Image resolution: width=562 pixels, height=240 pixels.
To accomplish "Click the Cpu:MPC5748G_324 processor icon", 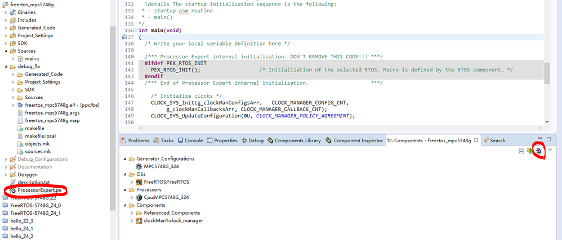I will click(x=139, y=197).
